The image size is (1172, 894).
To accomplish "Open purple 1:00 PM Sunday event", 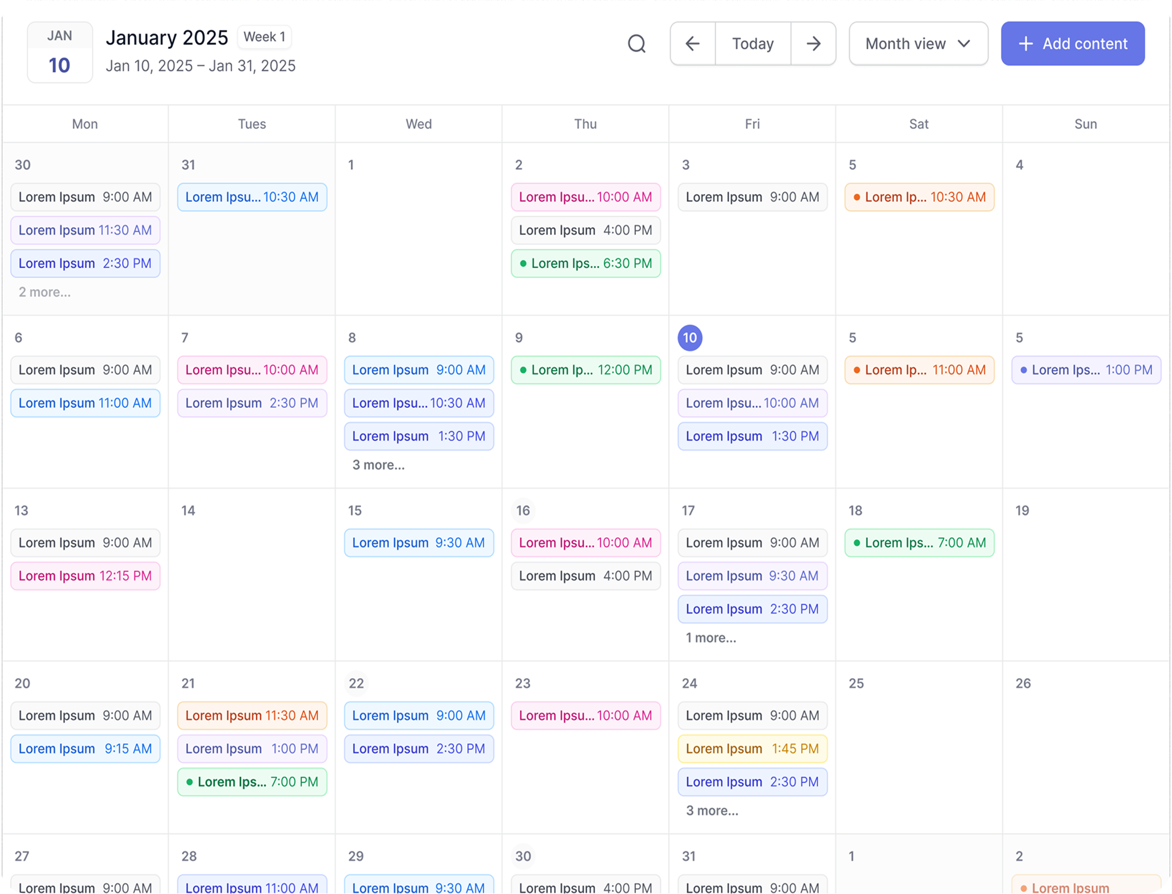I will pos(1086,370).
